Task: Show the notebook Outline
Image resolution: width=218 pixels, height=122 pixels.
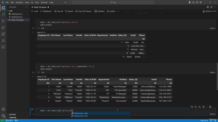Action: 111,11
